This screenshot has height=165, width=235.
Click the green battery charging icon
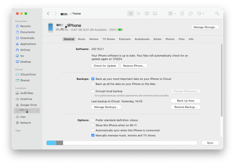120,30
